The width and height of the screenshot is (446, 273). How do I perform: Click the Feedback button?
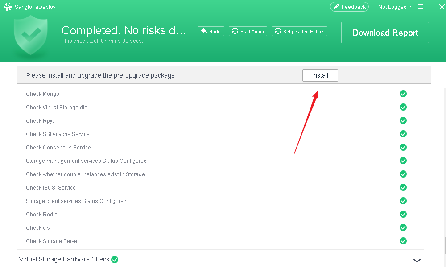coord(349,7)
